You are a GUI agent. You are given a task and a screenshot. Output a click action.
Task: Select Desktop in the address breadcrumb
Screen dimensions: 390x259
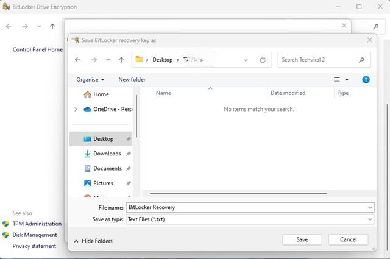[163, 60]
